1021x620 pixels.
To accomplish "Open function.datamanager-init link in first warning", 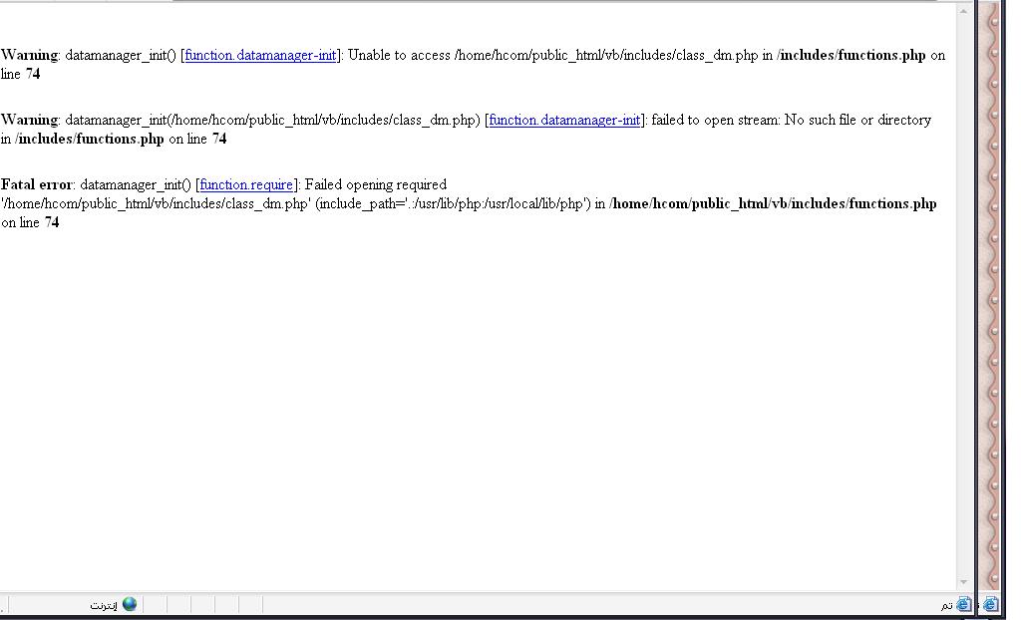I will tap(260, 56).
